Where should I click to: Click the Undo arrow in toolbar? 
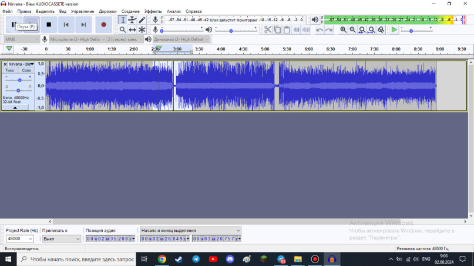tap(320, 29)
